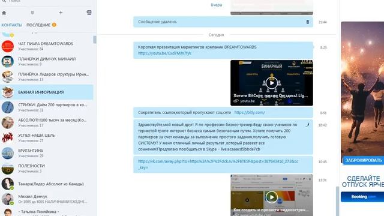The image size is (384, 216).
Task: Click avatar of АБСОЛЮТ!!!100 тысяч chat
Action: [8, 122]
